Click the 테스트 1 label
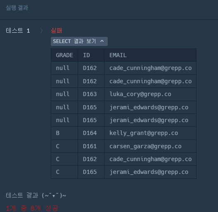This screenshot has width=218, height=212. pyautogui.click(x=18, y=31)
